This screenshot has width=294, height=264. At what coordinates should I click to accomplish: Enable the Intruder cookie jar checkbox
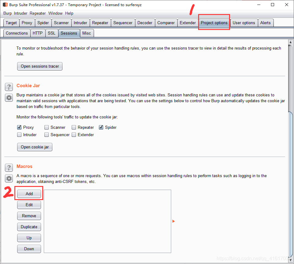[19, 135]
